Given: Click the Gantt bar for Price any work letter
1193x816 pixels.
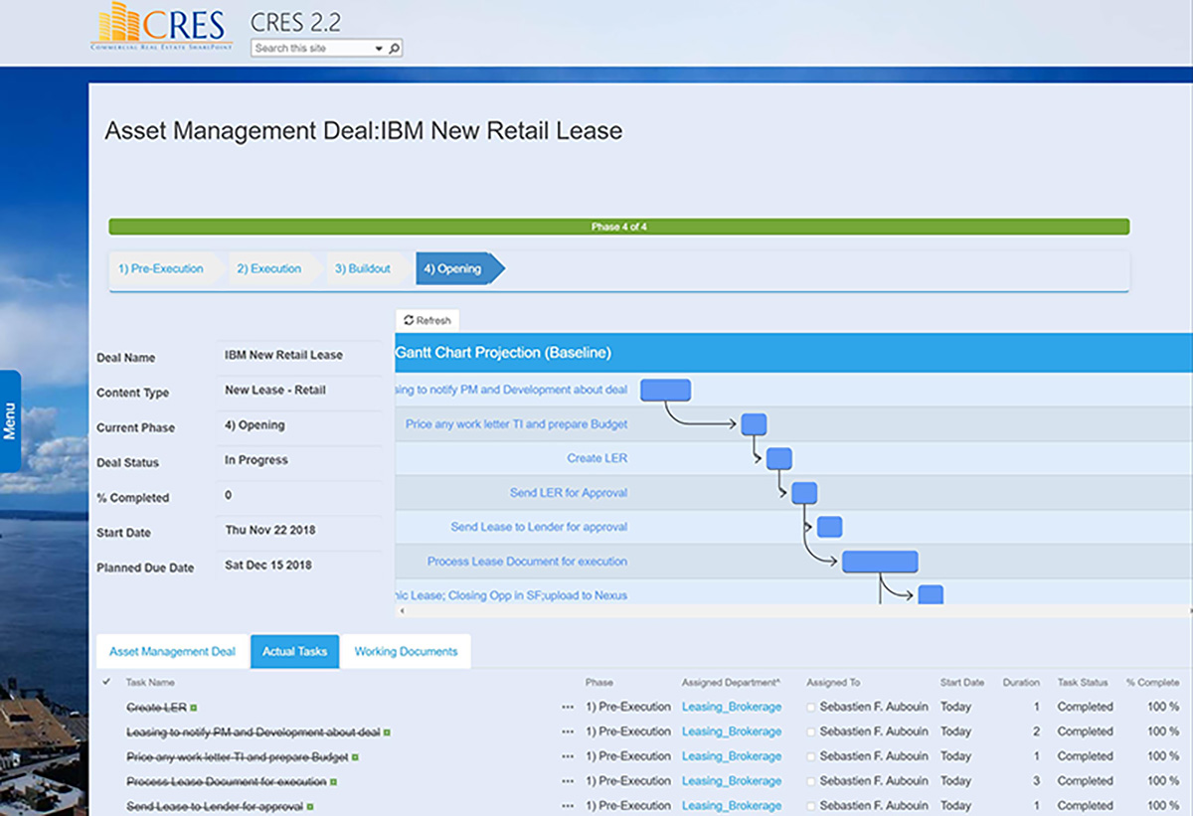Looking at the screenshot, I should click(754, 424).
